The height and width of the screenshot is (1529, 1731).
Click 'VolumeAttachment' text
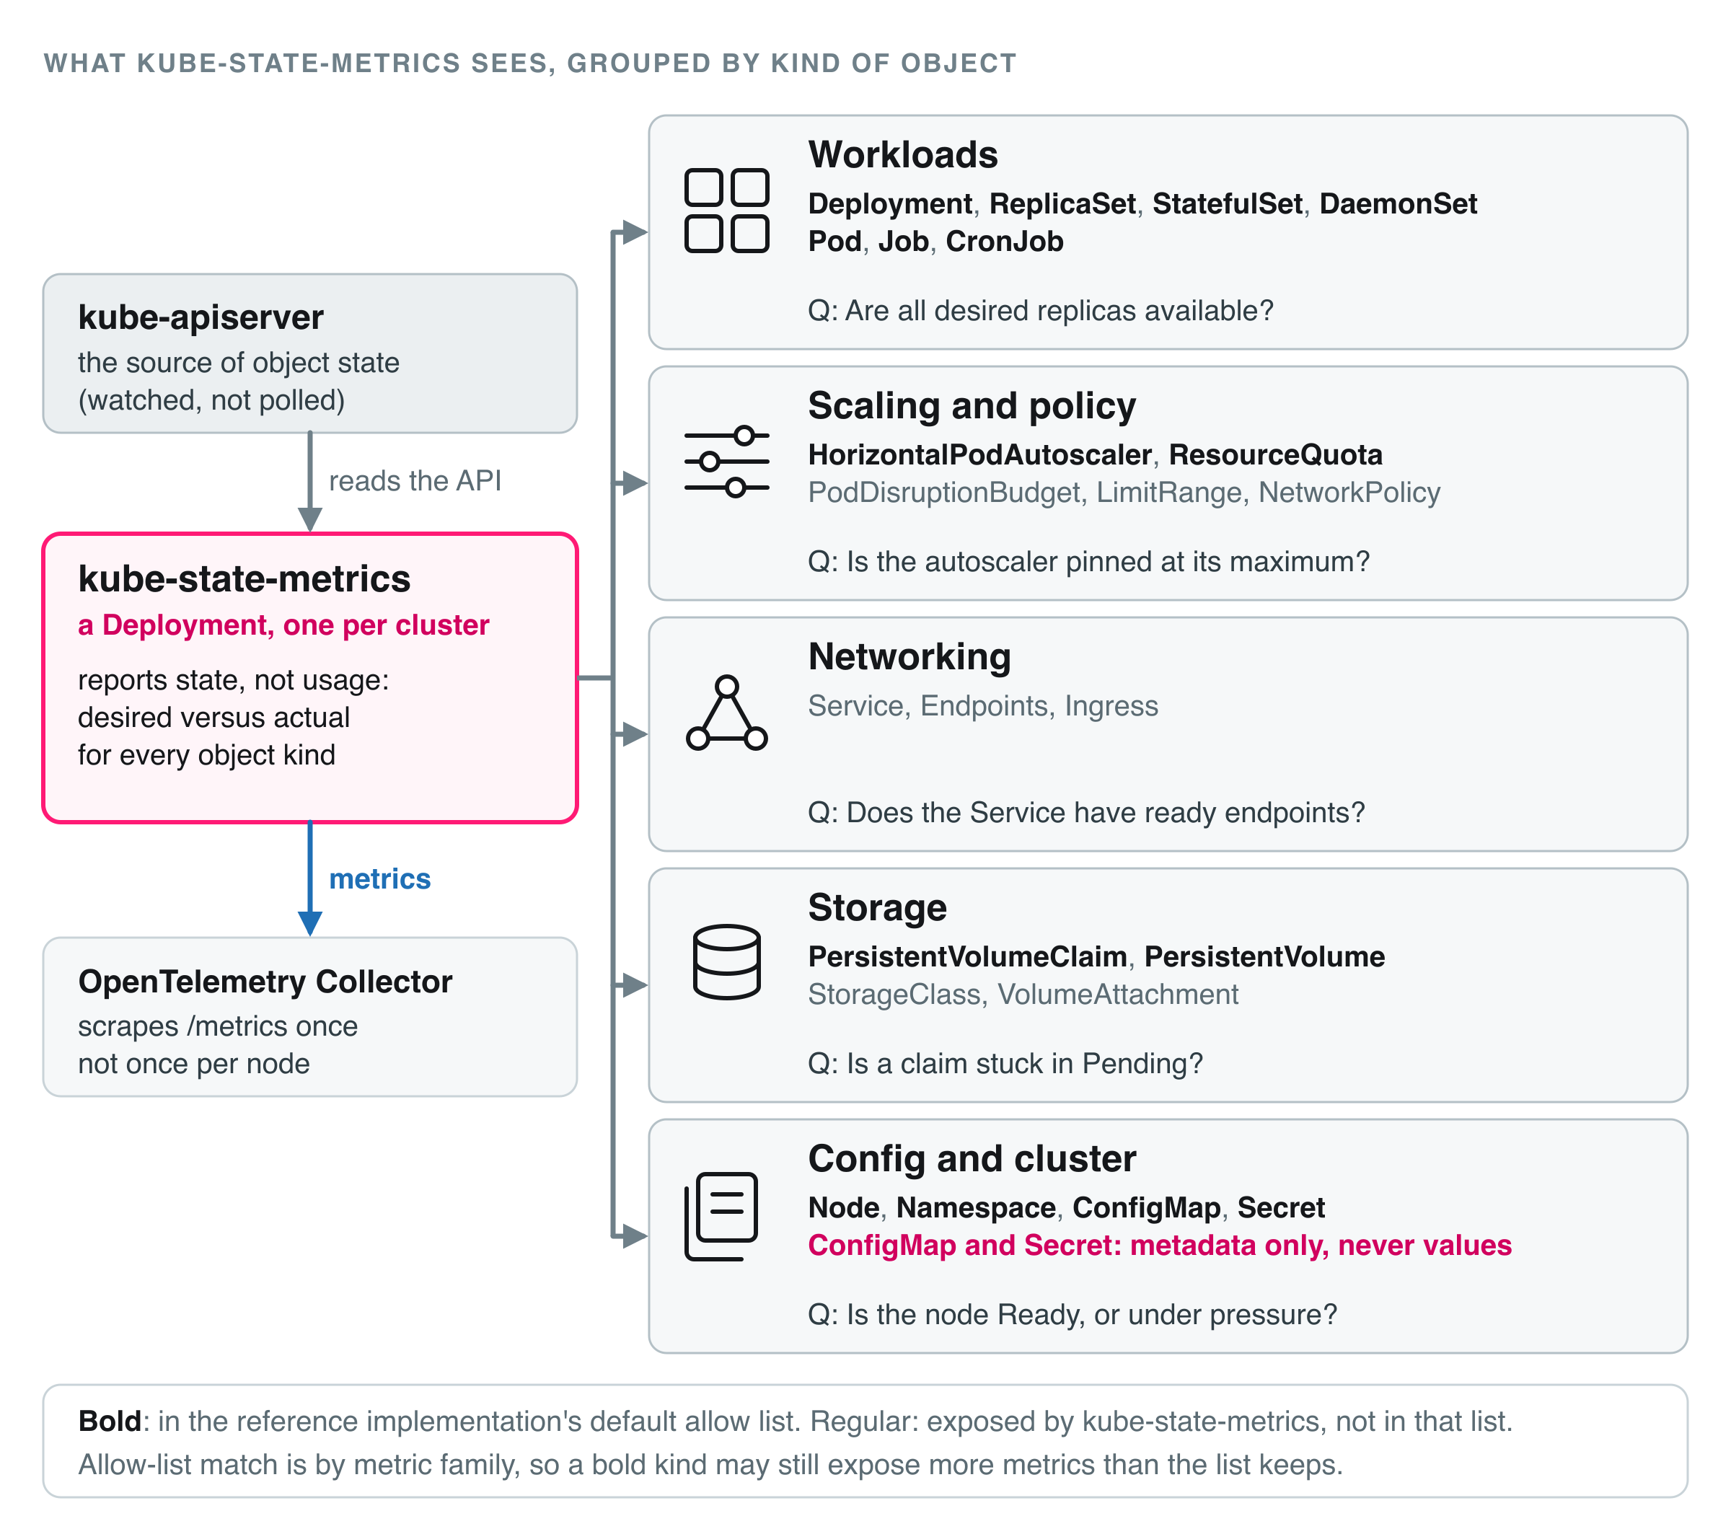point(1118,994)
